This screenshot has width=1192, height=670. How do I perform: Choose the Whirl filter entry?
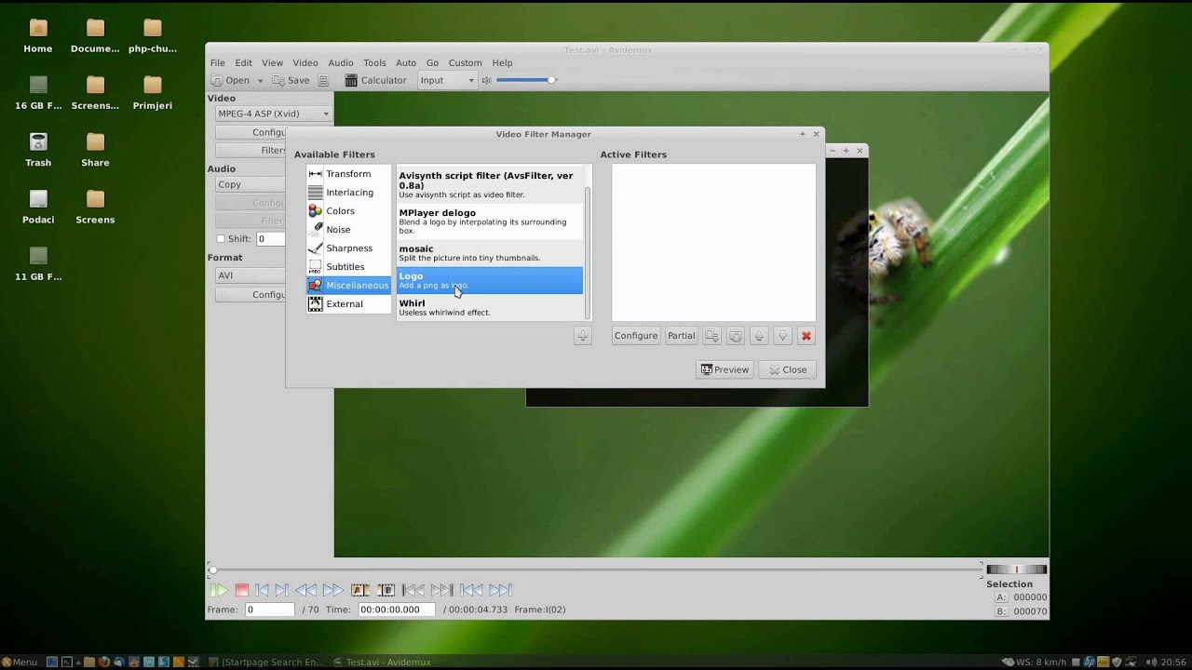coord(490,307)
